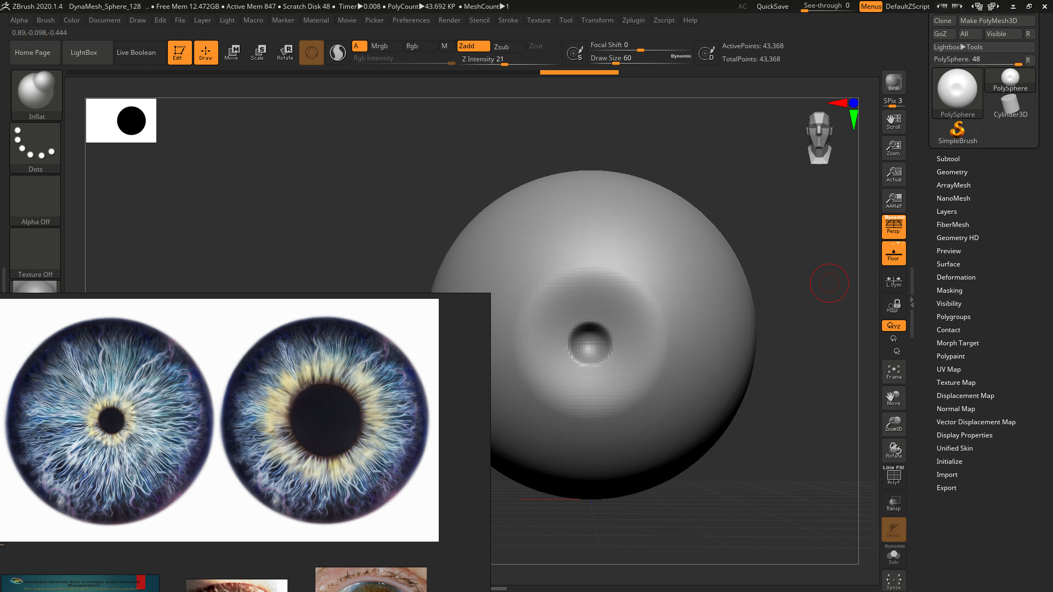Click the Solo mode icon
This screenshot has width=1053, height=592.
click(x=894, y=555)
